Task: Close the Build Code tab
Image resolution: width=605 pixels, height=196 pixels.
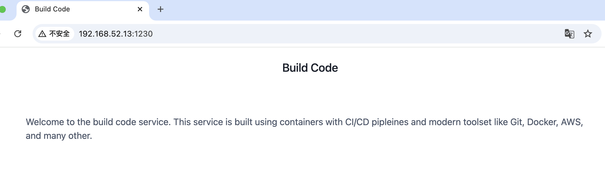Action: [140, 9]
